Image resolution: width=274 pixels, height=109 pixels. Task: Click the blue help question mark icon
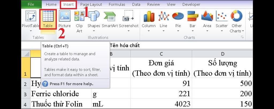tap(45, 84)
